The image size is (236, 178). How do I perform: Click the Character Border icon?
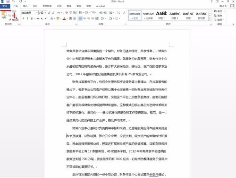(75, 13)
